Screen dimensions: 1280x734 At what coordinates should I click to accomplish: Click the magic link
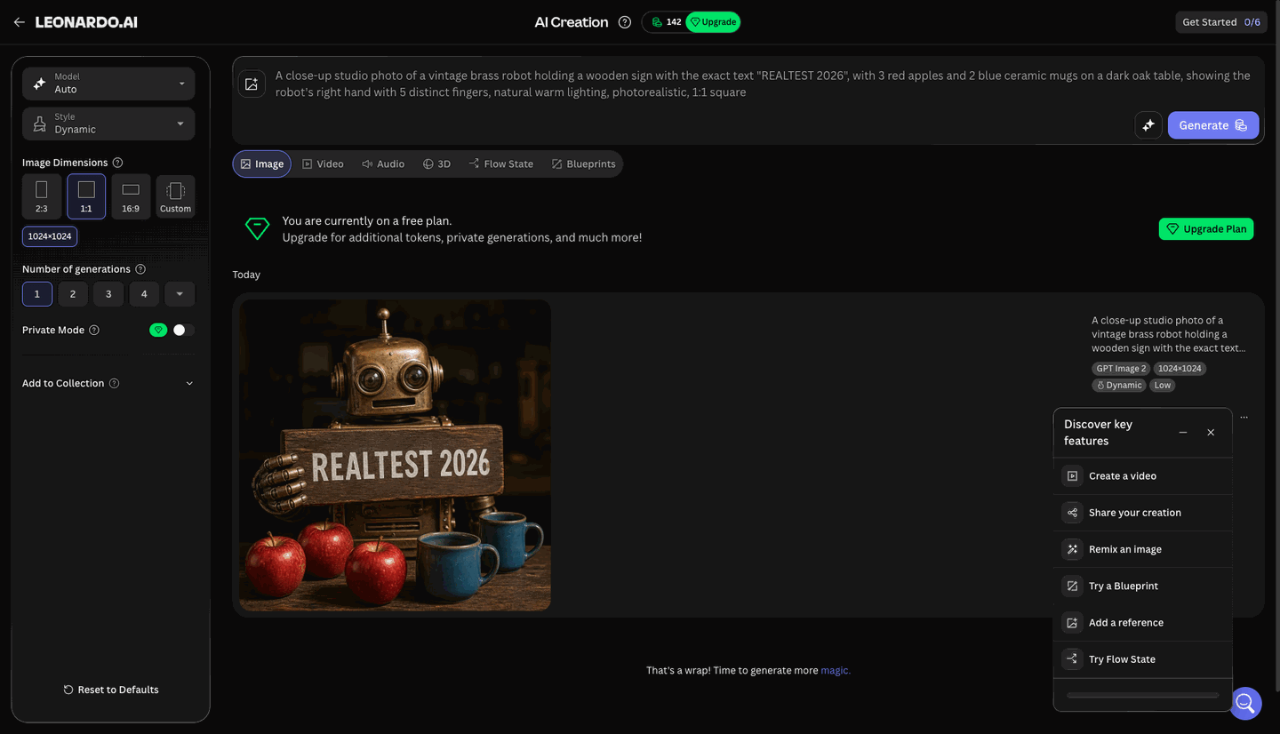pos(836,671)
